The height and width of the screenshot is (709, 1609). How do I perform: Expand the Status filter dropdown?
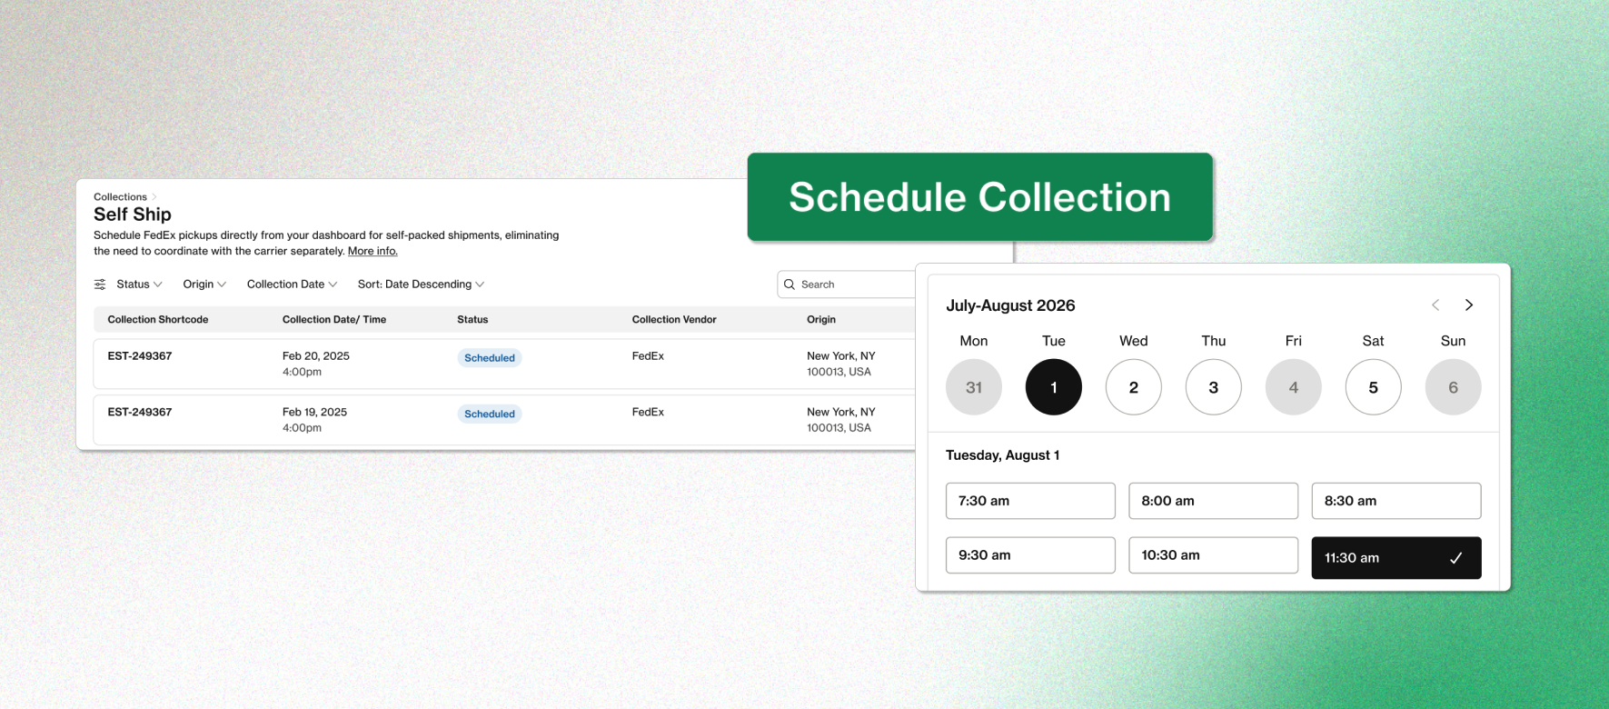[x=139, y=285]
